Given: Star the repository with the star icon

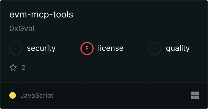Looking at the screenshot, I should 13,68.
